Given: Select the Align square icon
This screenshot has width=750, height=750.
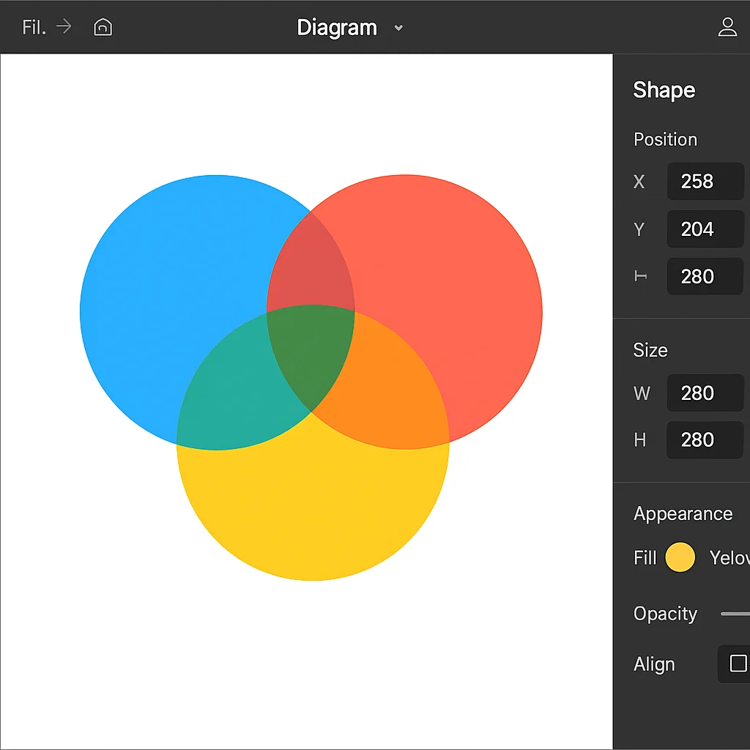Looking at the screenshot, I should click(x=737, y=664).
